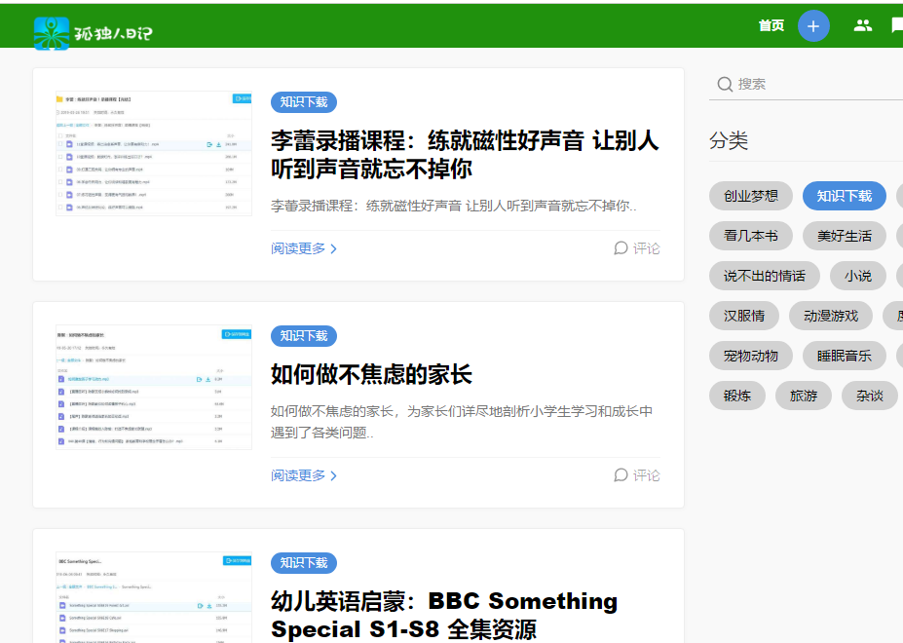Open thumbnail of the 李蕾录播课程 post
The height and width of the screenshot is (643, 903).
[x=154, y=154]
